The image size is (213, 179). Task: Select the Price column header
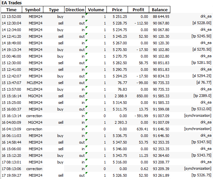(117, 10)
